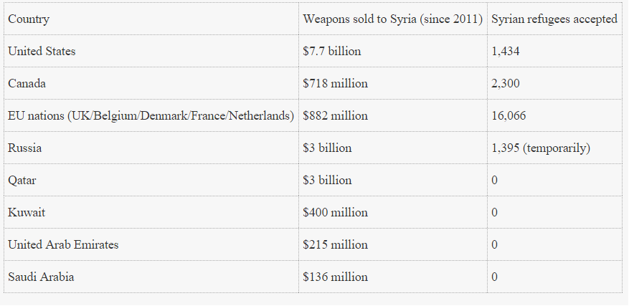The width and height of the screenshot is (629, 306).
Task: Click the Weapons sold to Syria header
Action: (392, 19)
